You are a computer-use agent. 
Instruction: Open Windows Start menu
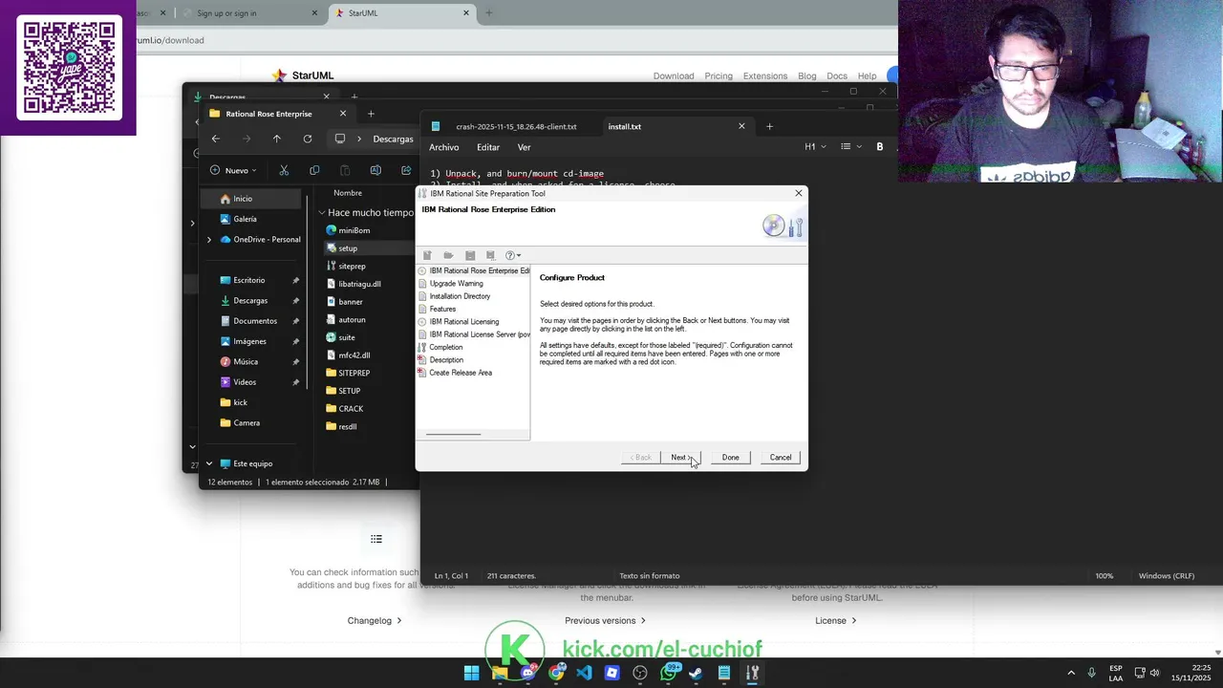tap(472, 673)
